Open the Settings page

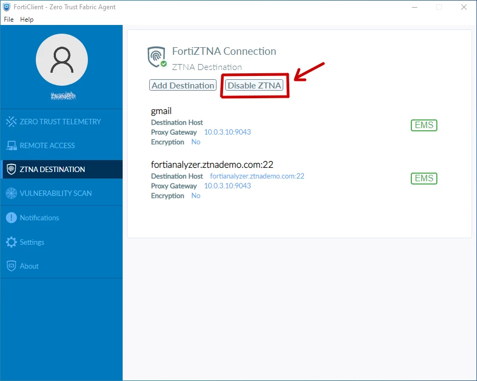pyautogui.click(x=61, y=242)
